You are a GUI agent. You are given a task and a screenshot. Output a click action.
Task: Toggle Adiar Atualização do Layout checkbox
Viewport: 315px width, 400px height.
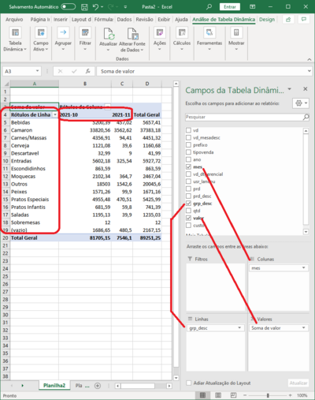pos(188,383)
